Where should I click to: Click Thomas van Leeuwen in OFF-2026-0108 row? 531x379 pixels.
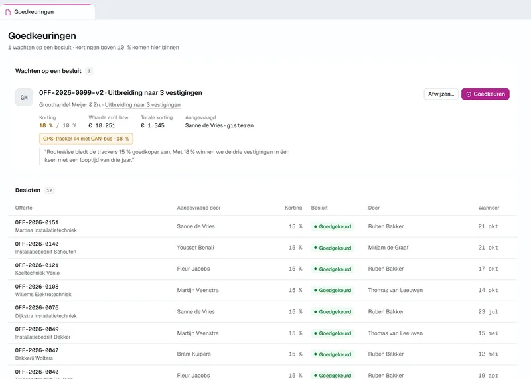pos(396,290)
